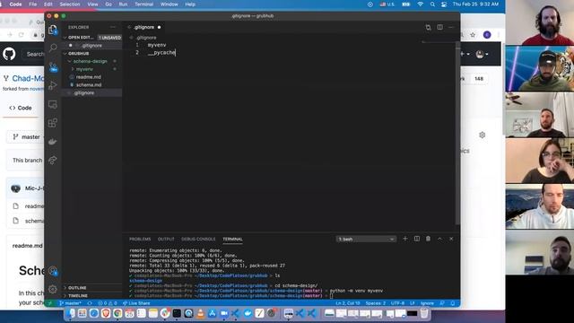The width and height of the screenshot is (574, 323).
Task: Open the Extensions view
Action: pyautogui.click(x=53, y=123)
